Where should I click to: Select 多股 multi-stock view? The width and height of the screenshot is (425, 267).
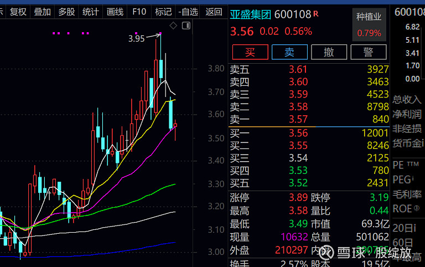(x=66, y=12)
